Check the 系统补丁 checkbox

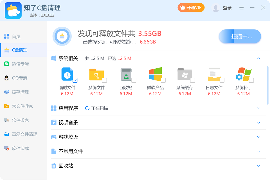251,80
